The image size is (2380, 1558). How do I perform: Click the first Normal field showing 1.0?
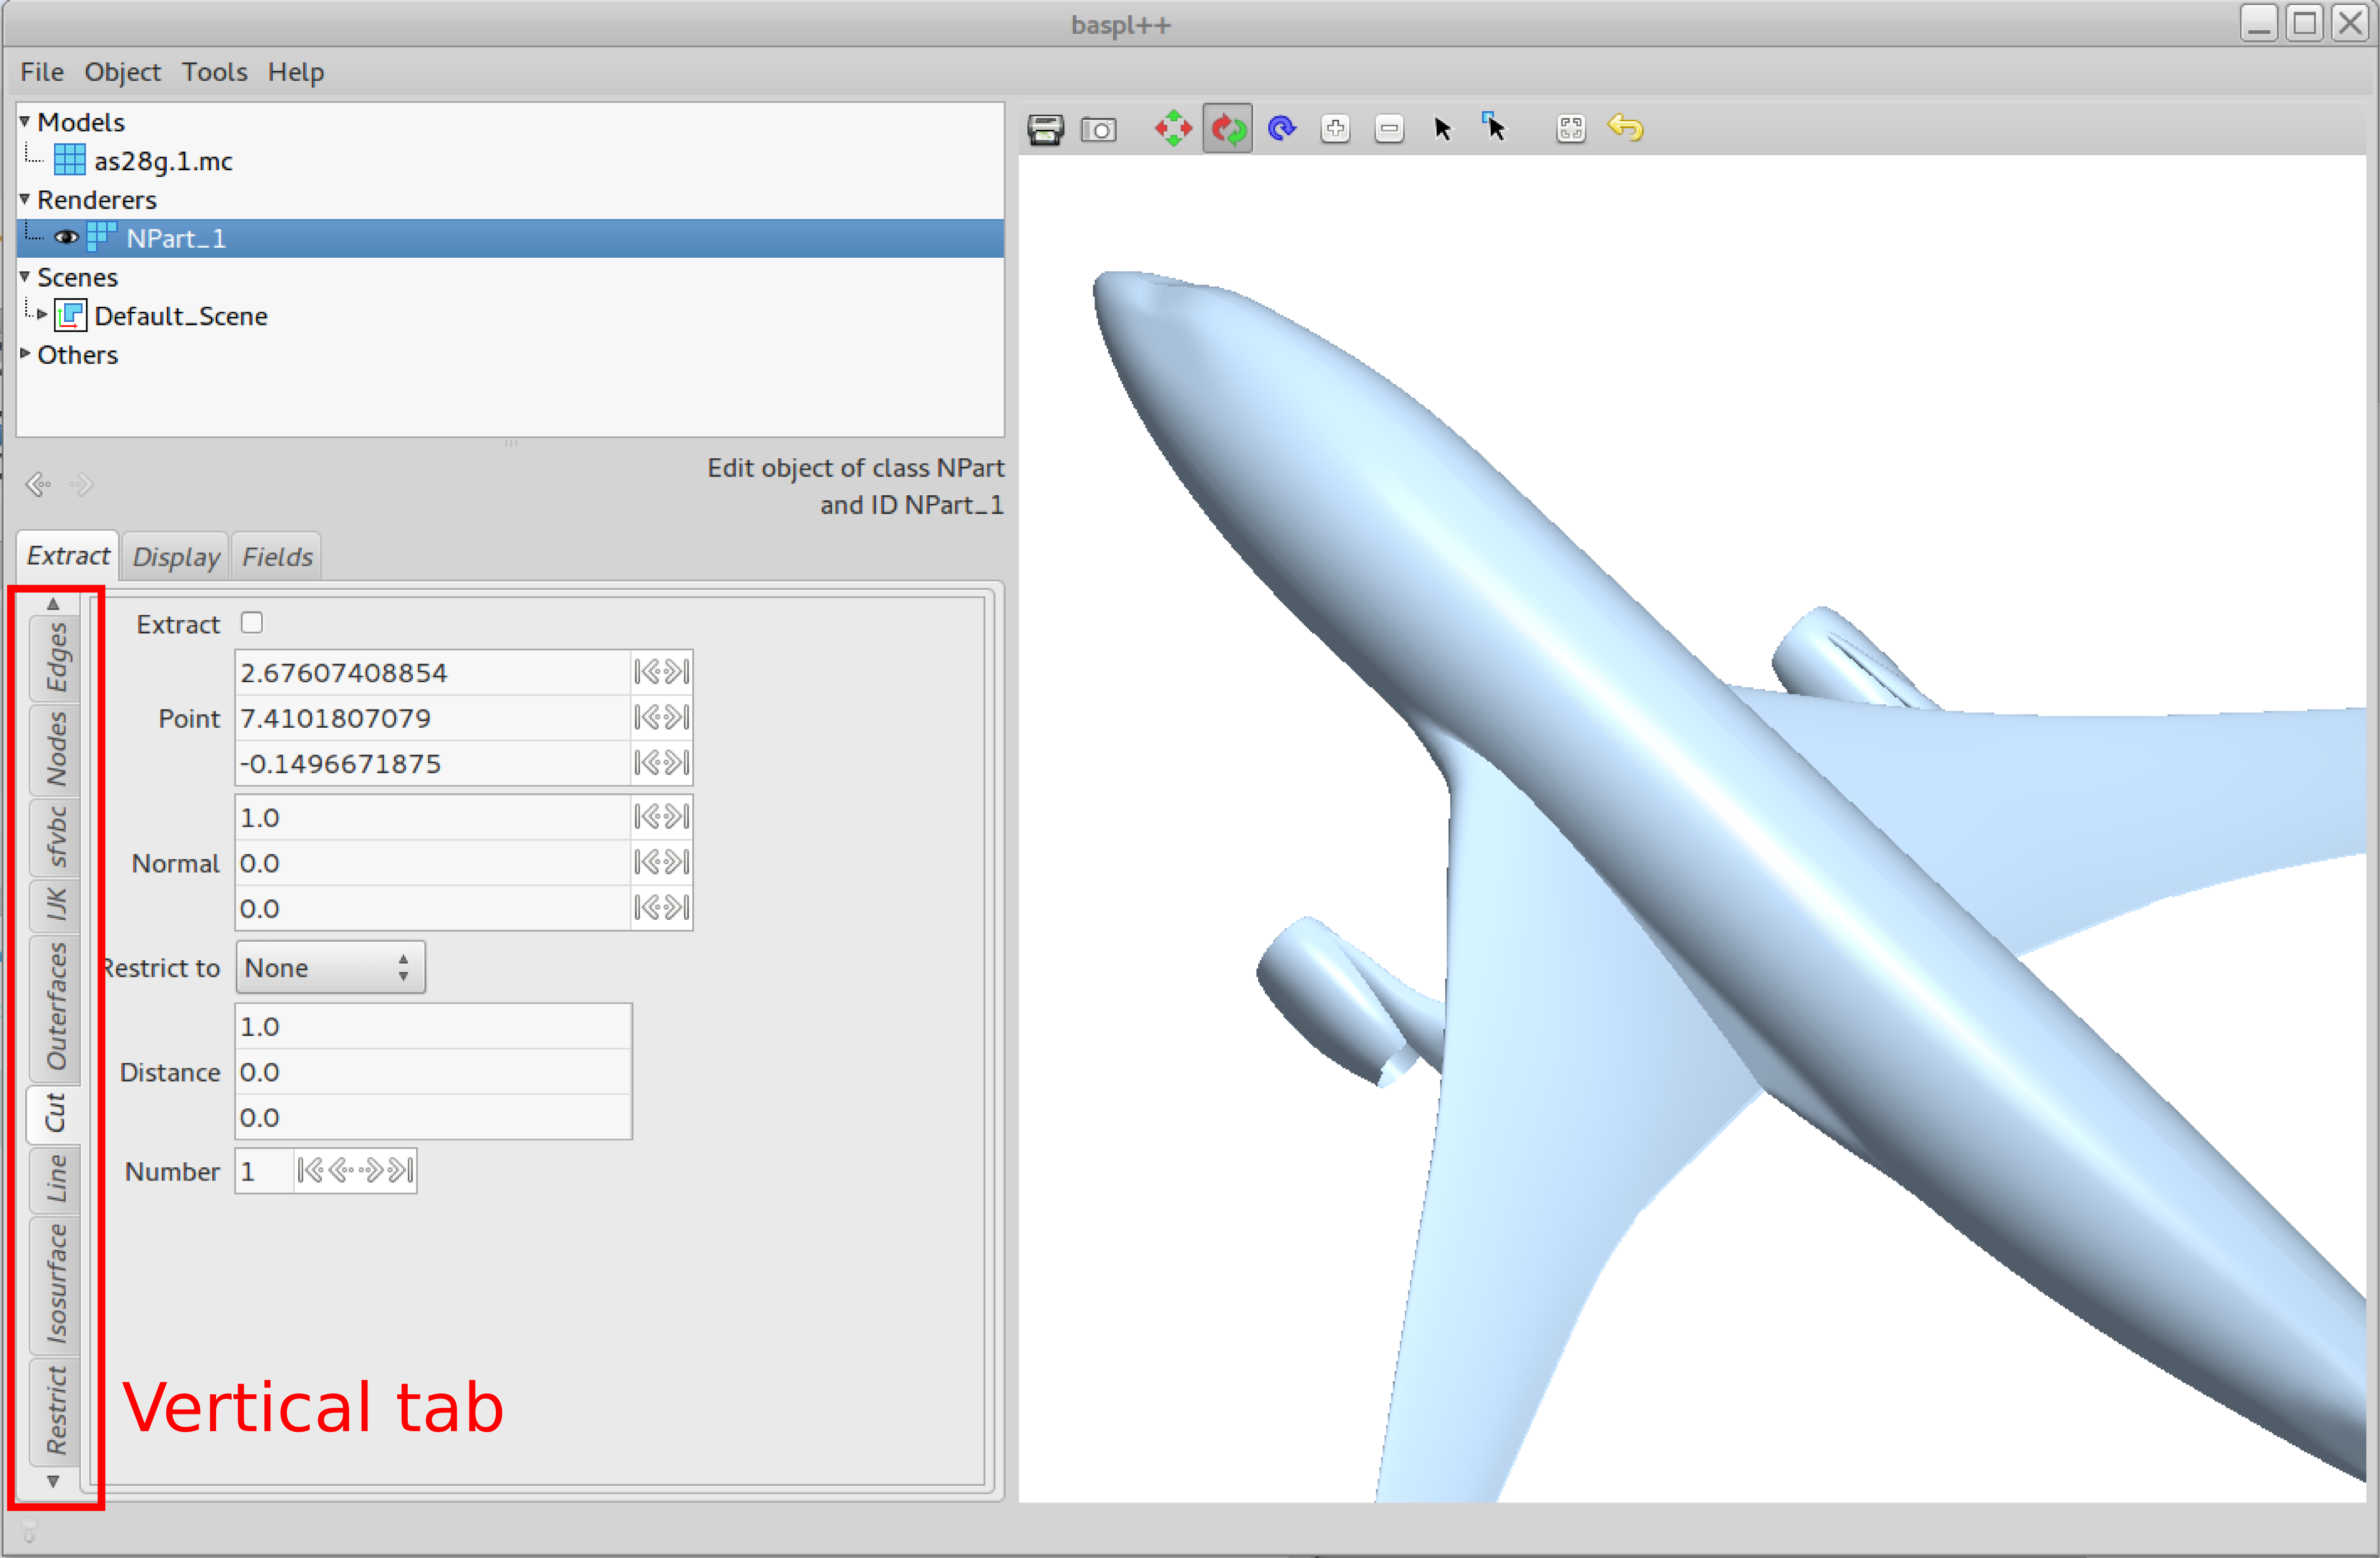(432, 817)
